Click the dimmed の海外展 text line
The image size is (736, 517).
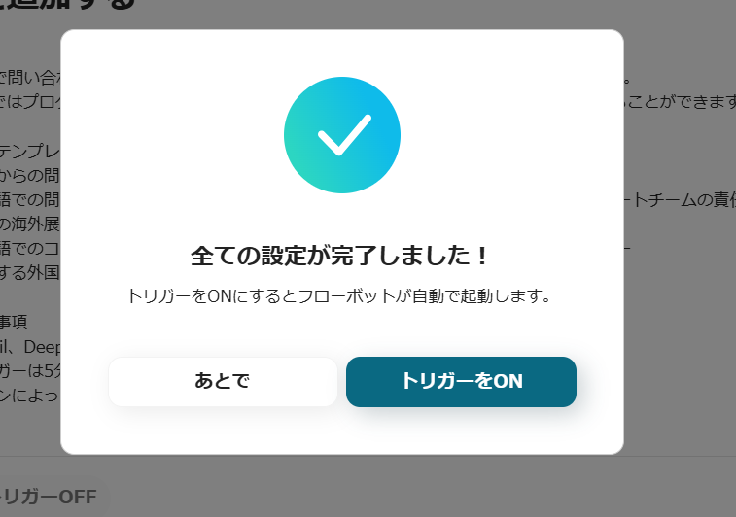click(x=30, y=224)
